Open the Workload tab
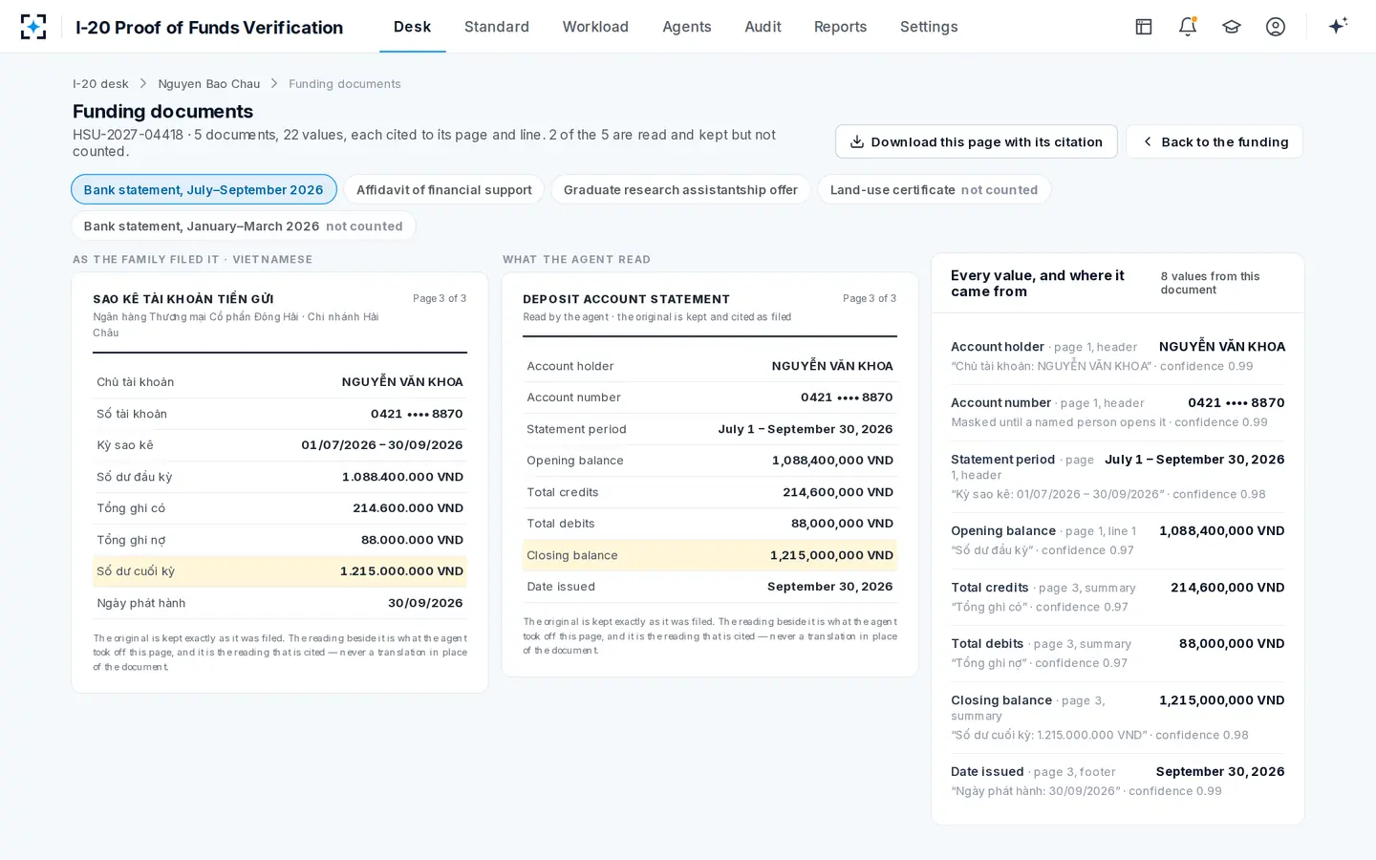Viewport: 1376px width, 860px height. (595, 27)
